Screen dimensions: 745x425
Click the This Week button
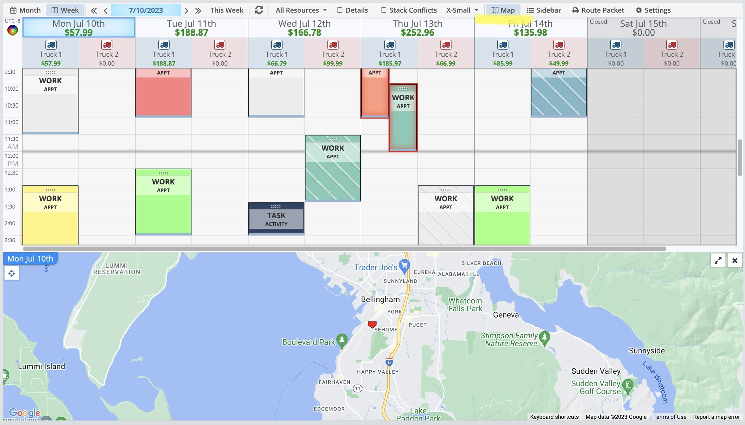[227, 10]
